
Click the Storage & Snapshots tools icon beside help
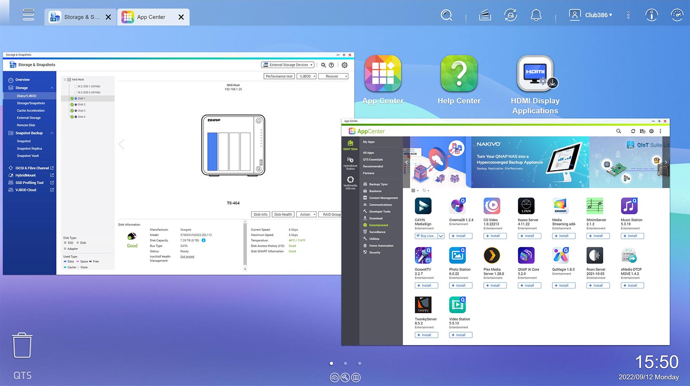coord(323,65)
